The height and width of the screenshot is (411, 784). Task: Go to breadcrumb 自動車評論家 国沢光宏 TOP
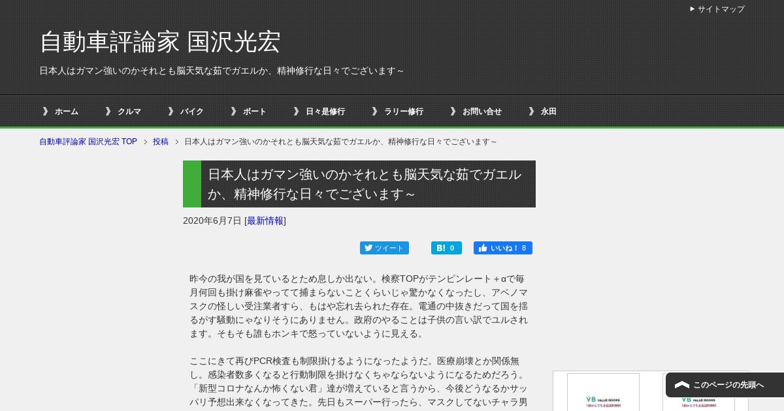88,142
